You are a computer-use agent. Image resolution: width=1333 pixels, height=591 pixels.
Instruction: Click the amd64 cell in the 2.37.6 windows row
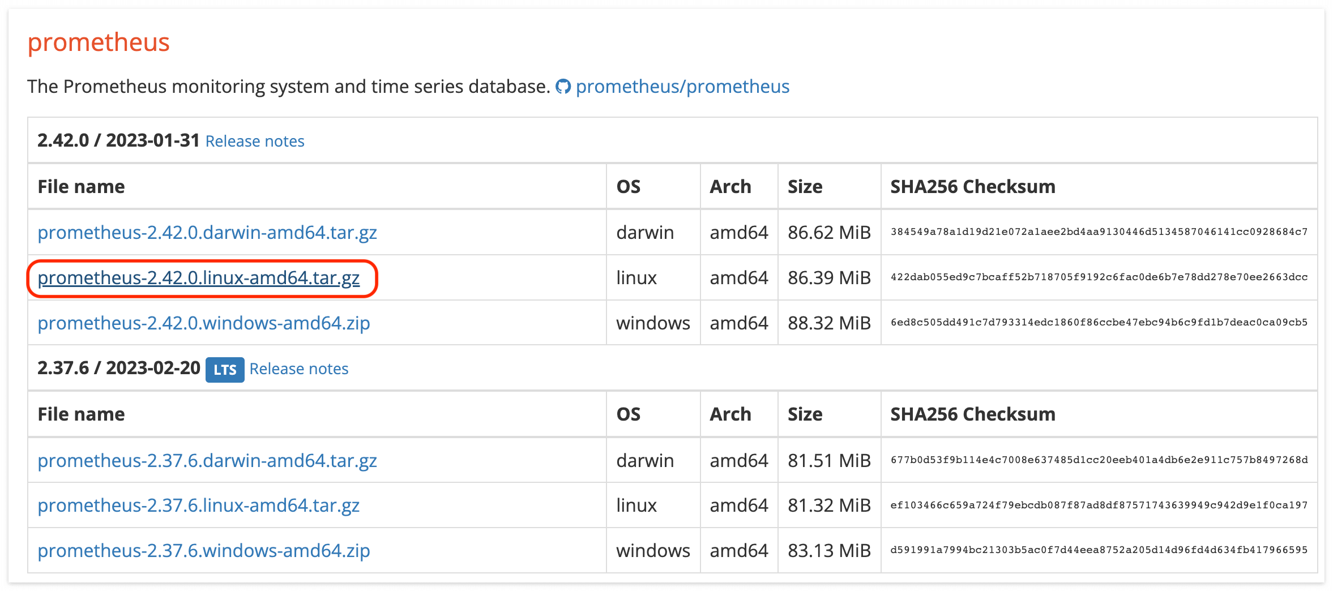coord(739,550)
